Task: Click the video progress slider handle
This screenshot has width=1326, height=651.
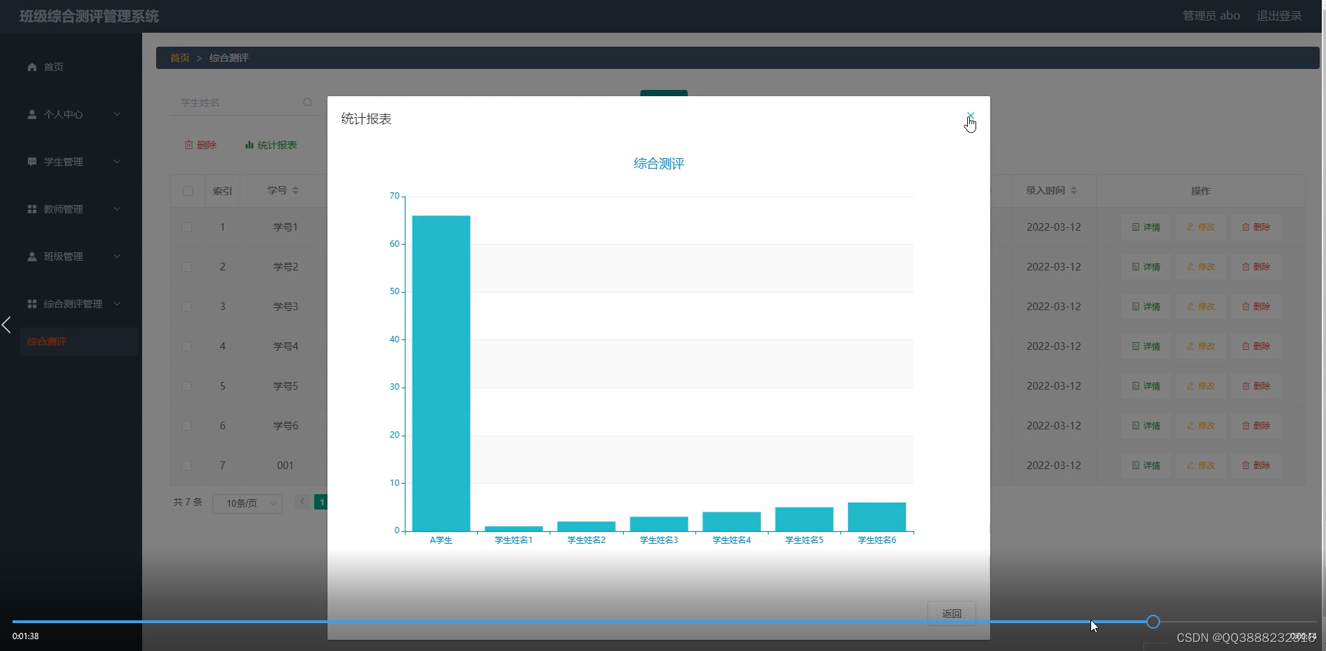Action: (1153, 622)
